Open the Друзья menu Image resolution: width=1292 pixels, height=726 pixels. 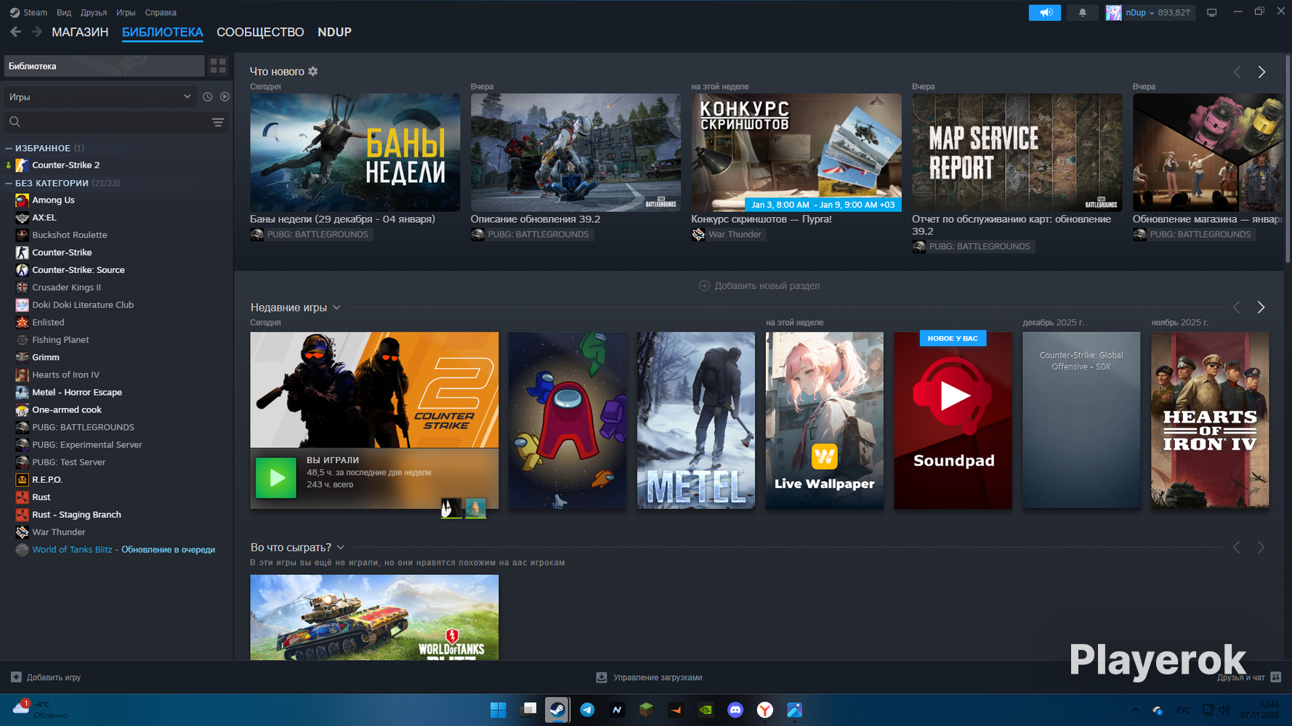pos(94,12)
